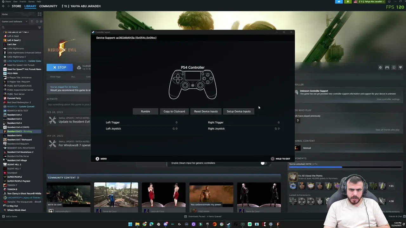This screenshot has width=406, height=228.
Task: Open Update to Resident Evil patch note
Action: tap(74, 122)
